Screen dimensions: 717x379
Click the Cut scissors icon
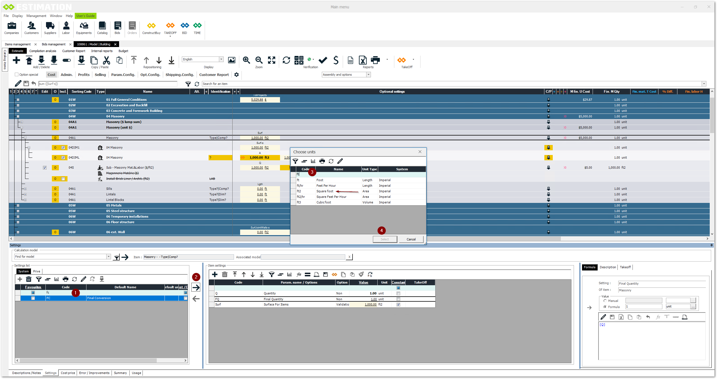(x=107, y=60)
